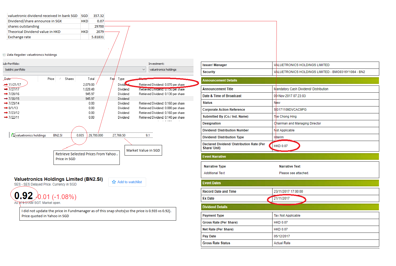Click the Mandatory Cash Dividend/ Distribution title
396x266 pixels.
pos(301,89)
